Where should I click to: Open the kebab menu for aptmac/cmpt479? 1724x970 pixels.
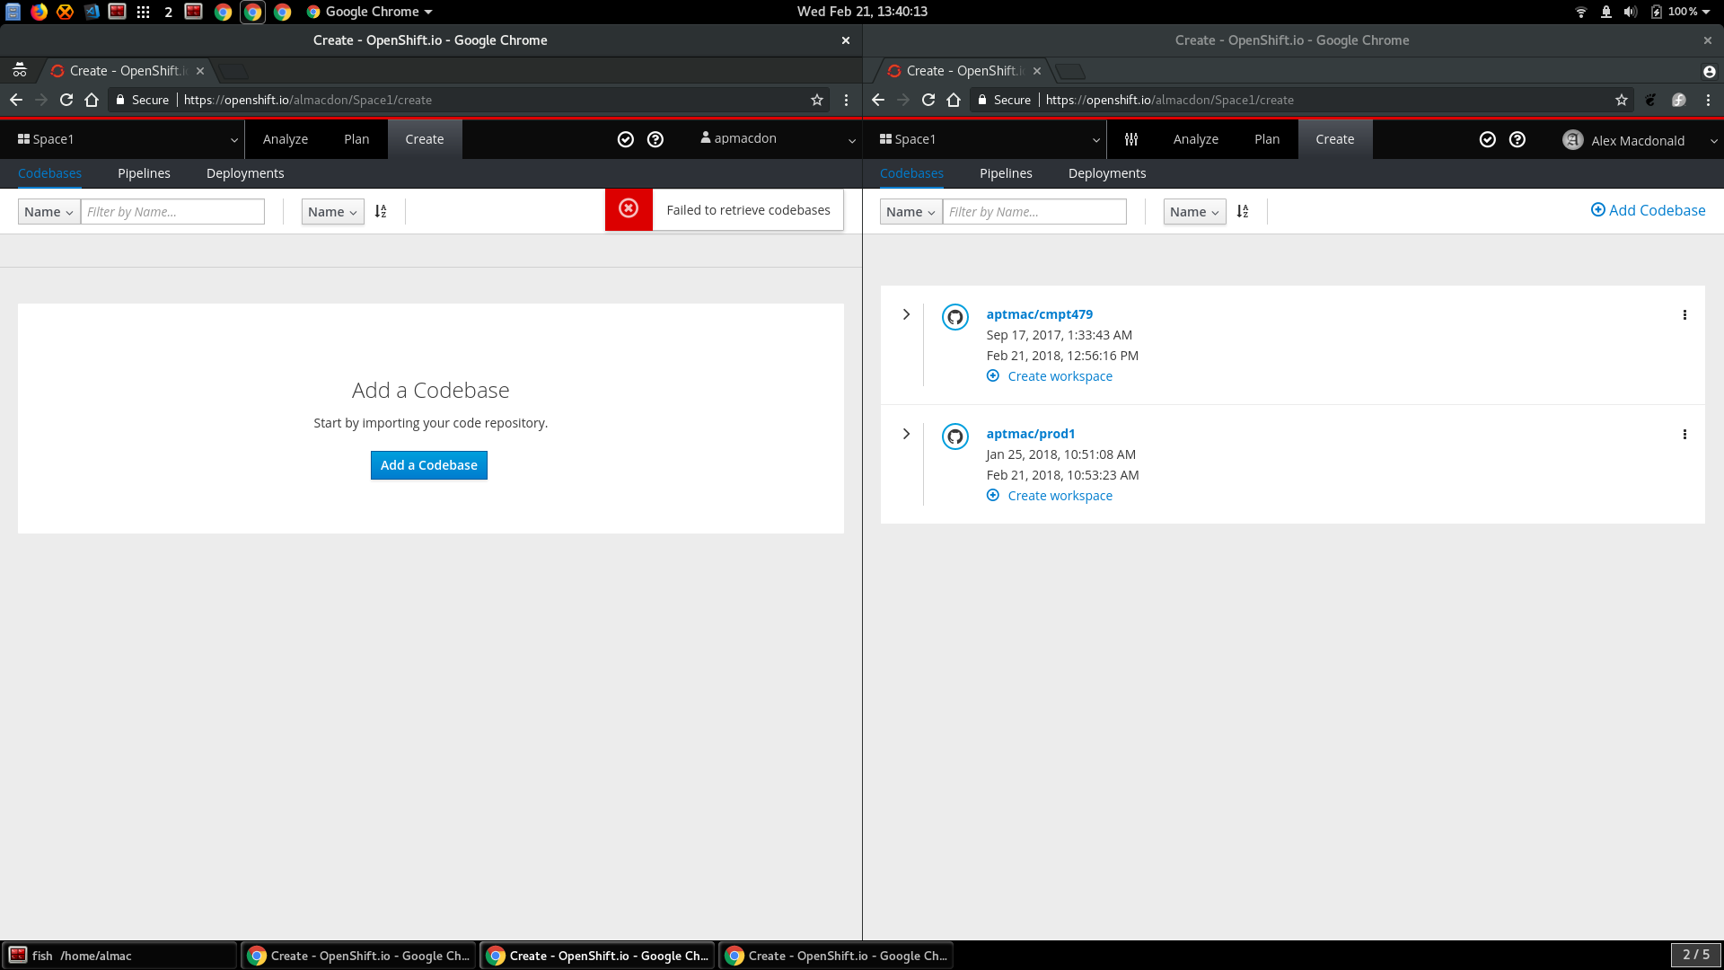pos(1684,315)
